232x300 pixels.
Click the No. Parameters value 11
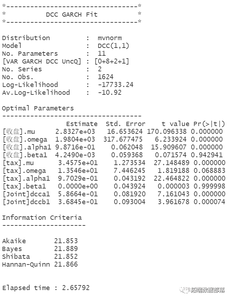[102, 53]
